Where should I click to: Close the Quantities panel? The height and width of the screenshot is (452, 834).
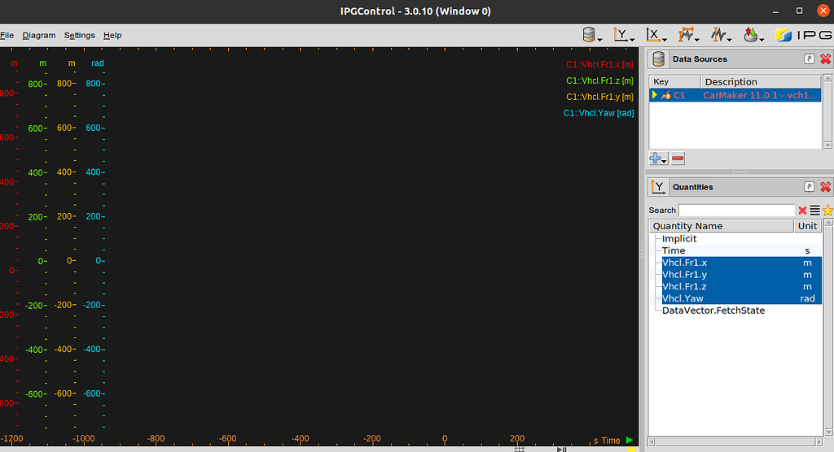pyautogui.click(x=825, y=186)
